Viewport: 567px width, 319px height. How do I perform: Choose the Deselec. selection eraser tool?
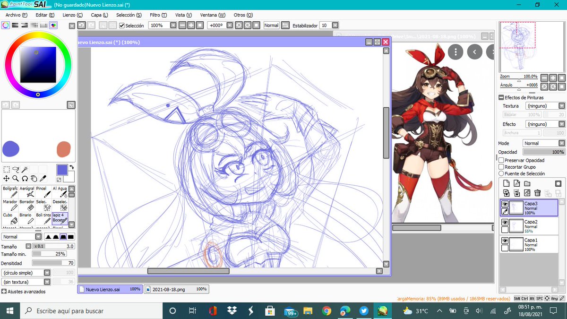(60, 205)
